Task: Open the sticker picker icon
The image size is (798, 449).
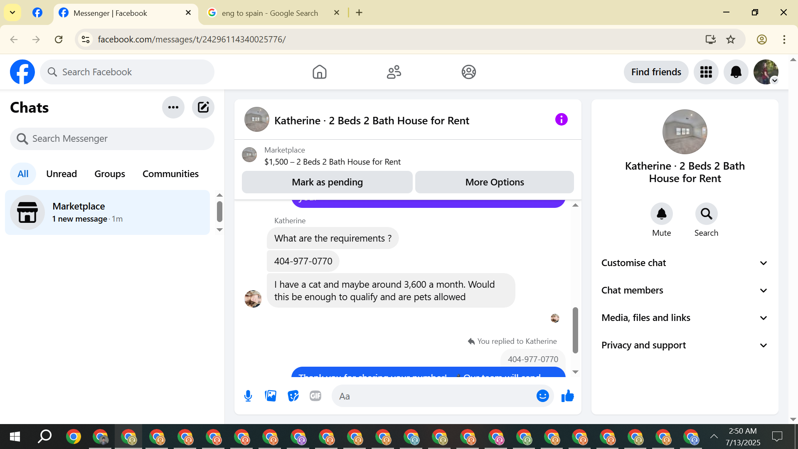Action: (293, 396)
